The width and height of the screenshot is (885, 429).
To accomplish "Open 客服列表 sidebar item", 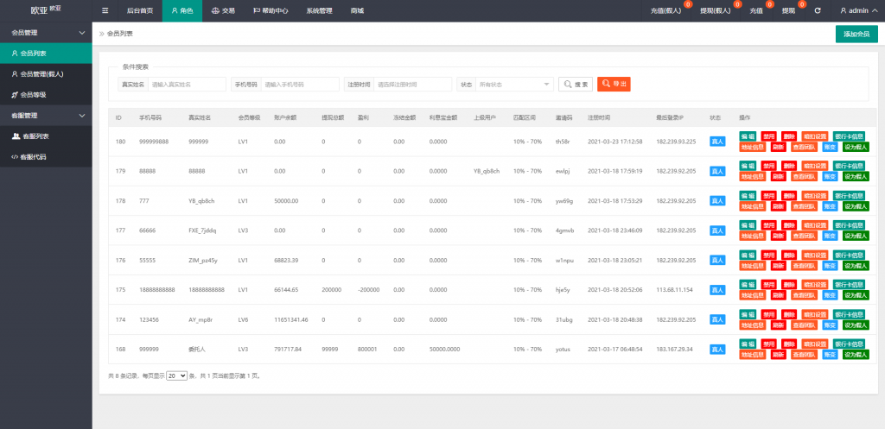I will (x=46, y=136).
